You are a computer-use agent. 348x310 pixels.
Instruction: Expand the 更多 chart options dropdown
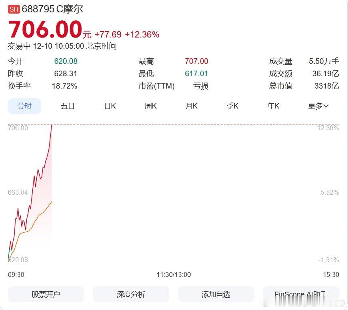318,106
